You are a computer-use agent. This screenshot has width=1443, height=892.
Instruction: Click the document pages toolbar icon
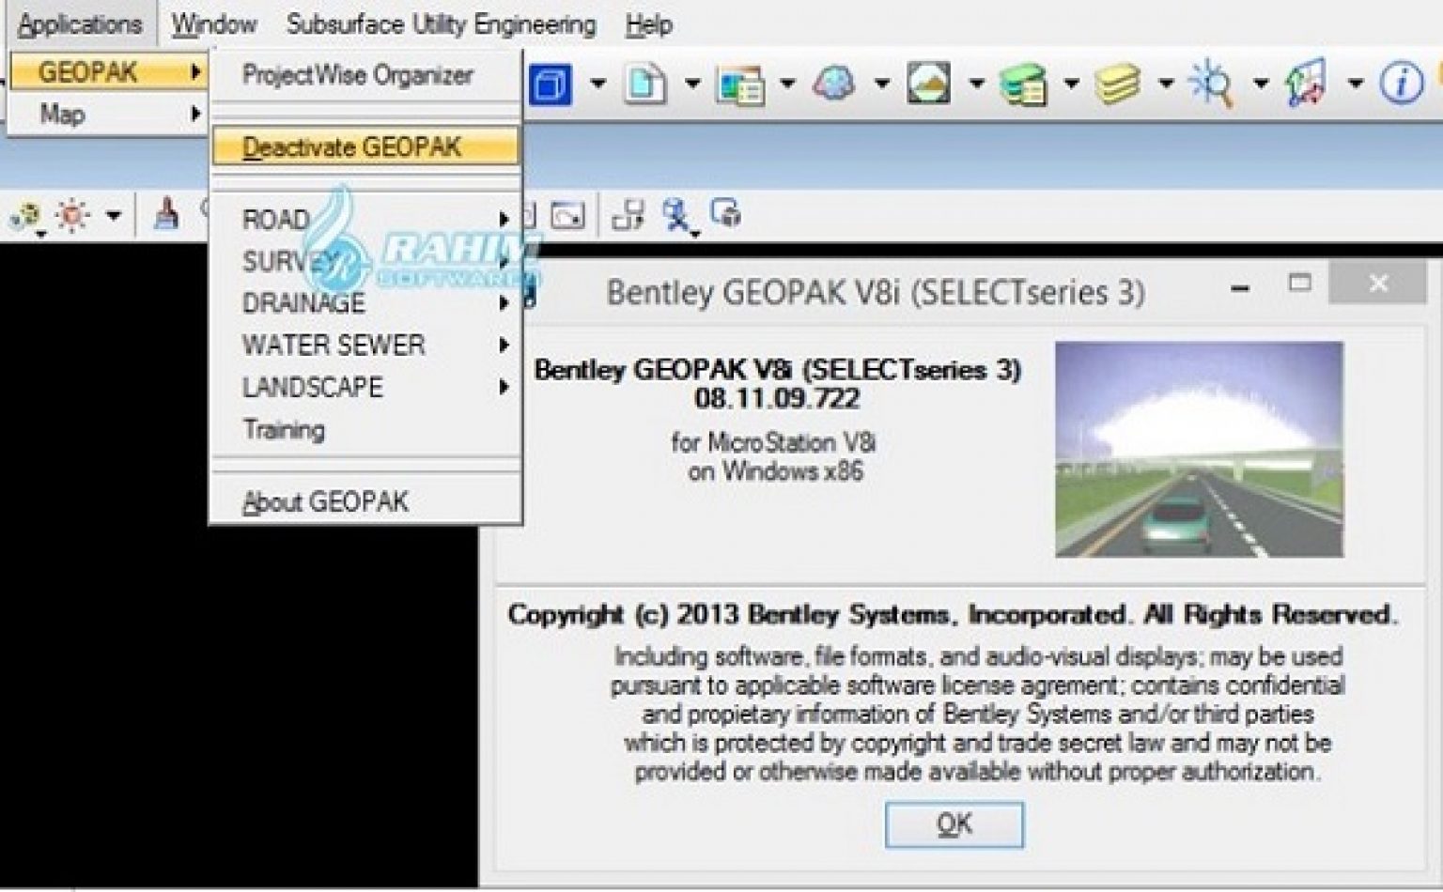pos(645,84)
